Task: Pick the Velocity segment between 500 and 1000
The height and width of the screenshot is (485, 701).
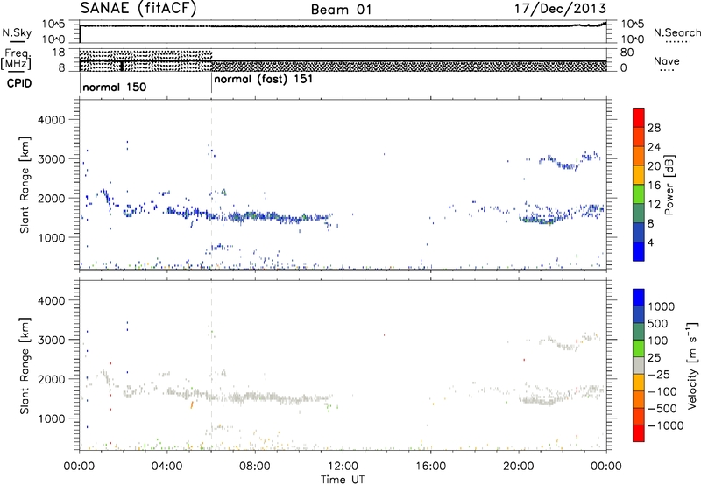Action: pyautogui.click(x=639, y=314)
